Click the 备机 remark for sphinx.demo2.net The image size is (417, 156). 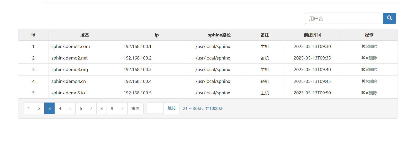tap(265, 58)
